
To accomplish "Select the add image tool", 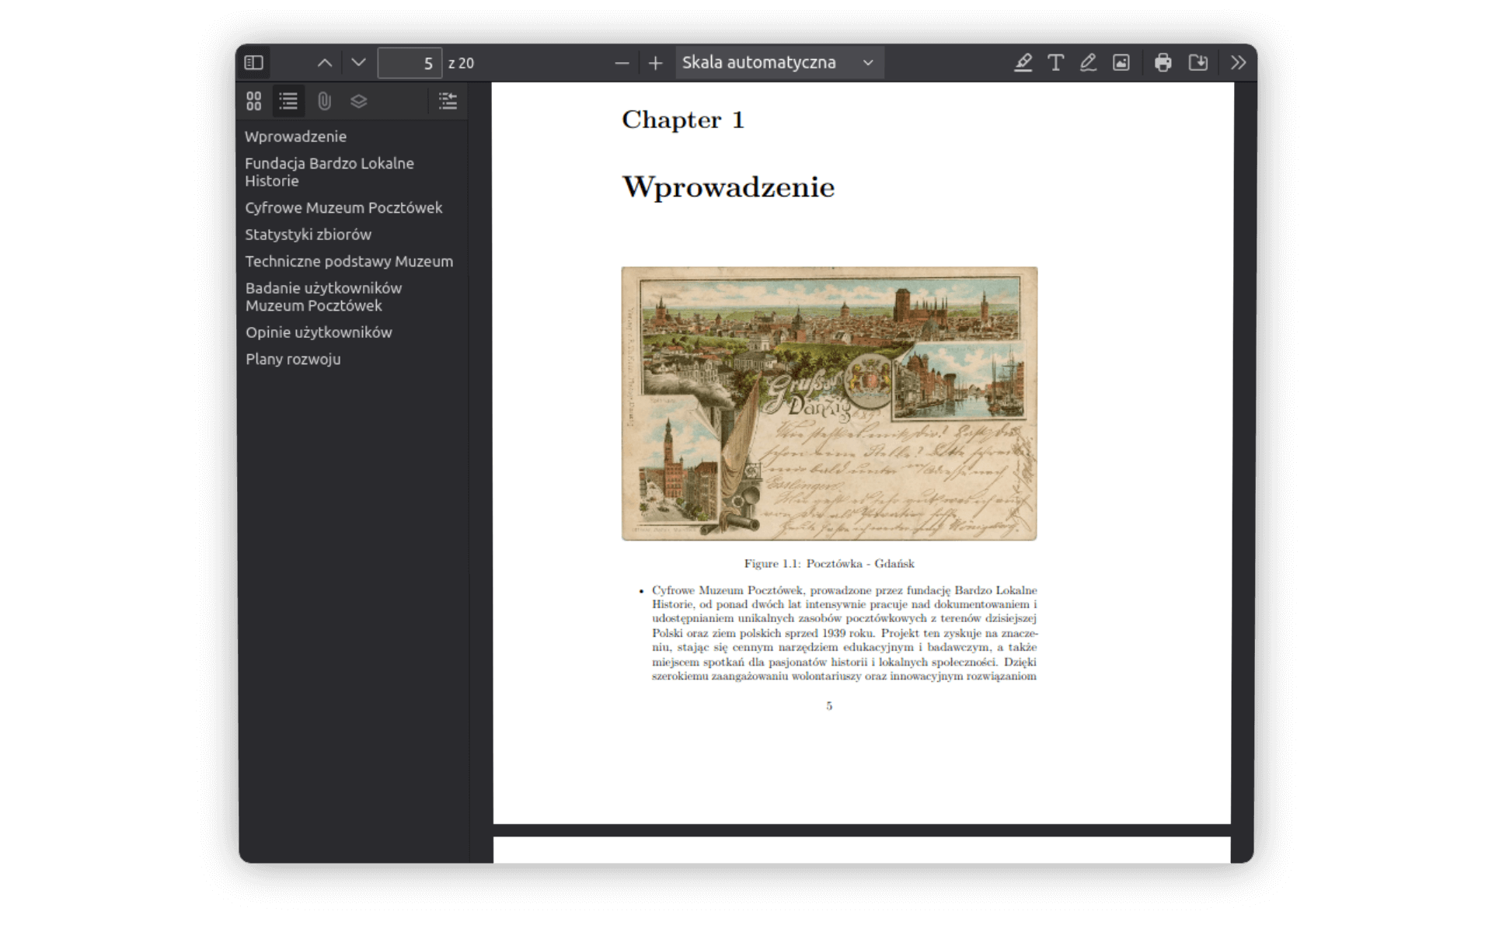I will (x=1121, y=63).
